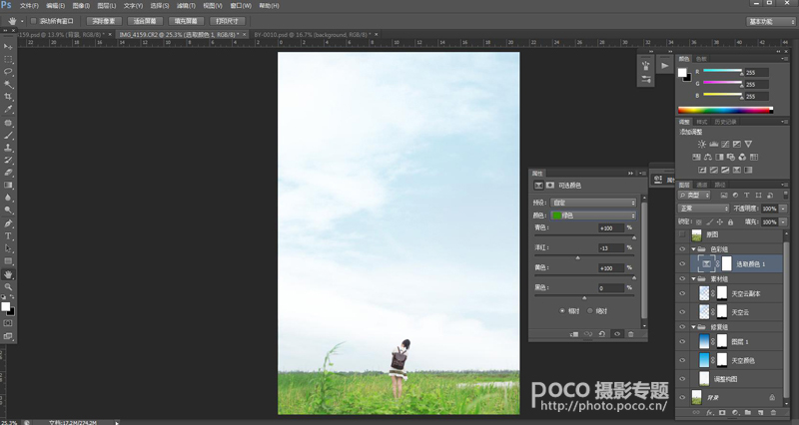
Task: Open the Preset (预设) dropdown
Action: coord(593,203)
